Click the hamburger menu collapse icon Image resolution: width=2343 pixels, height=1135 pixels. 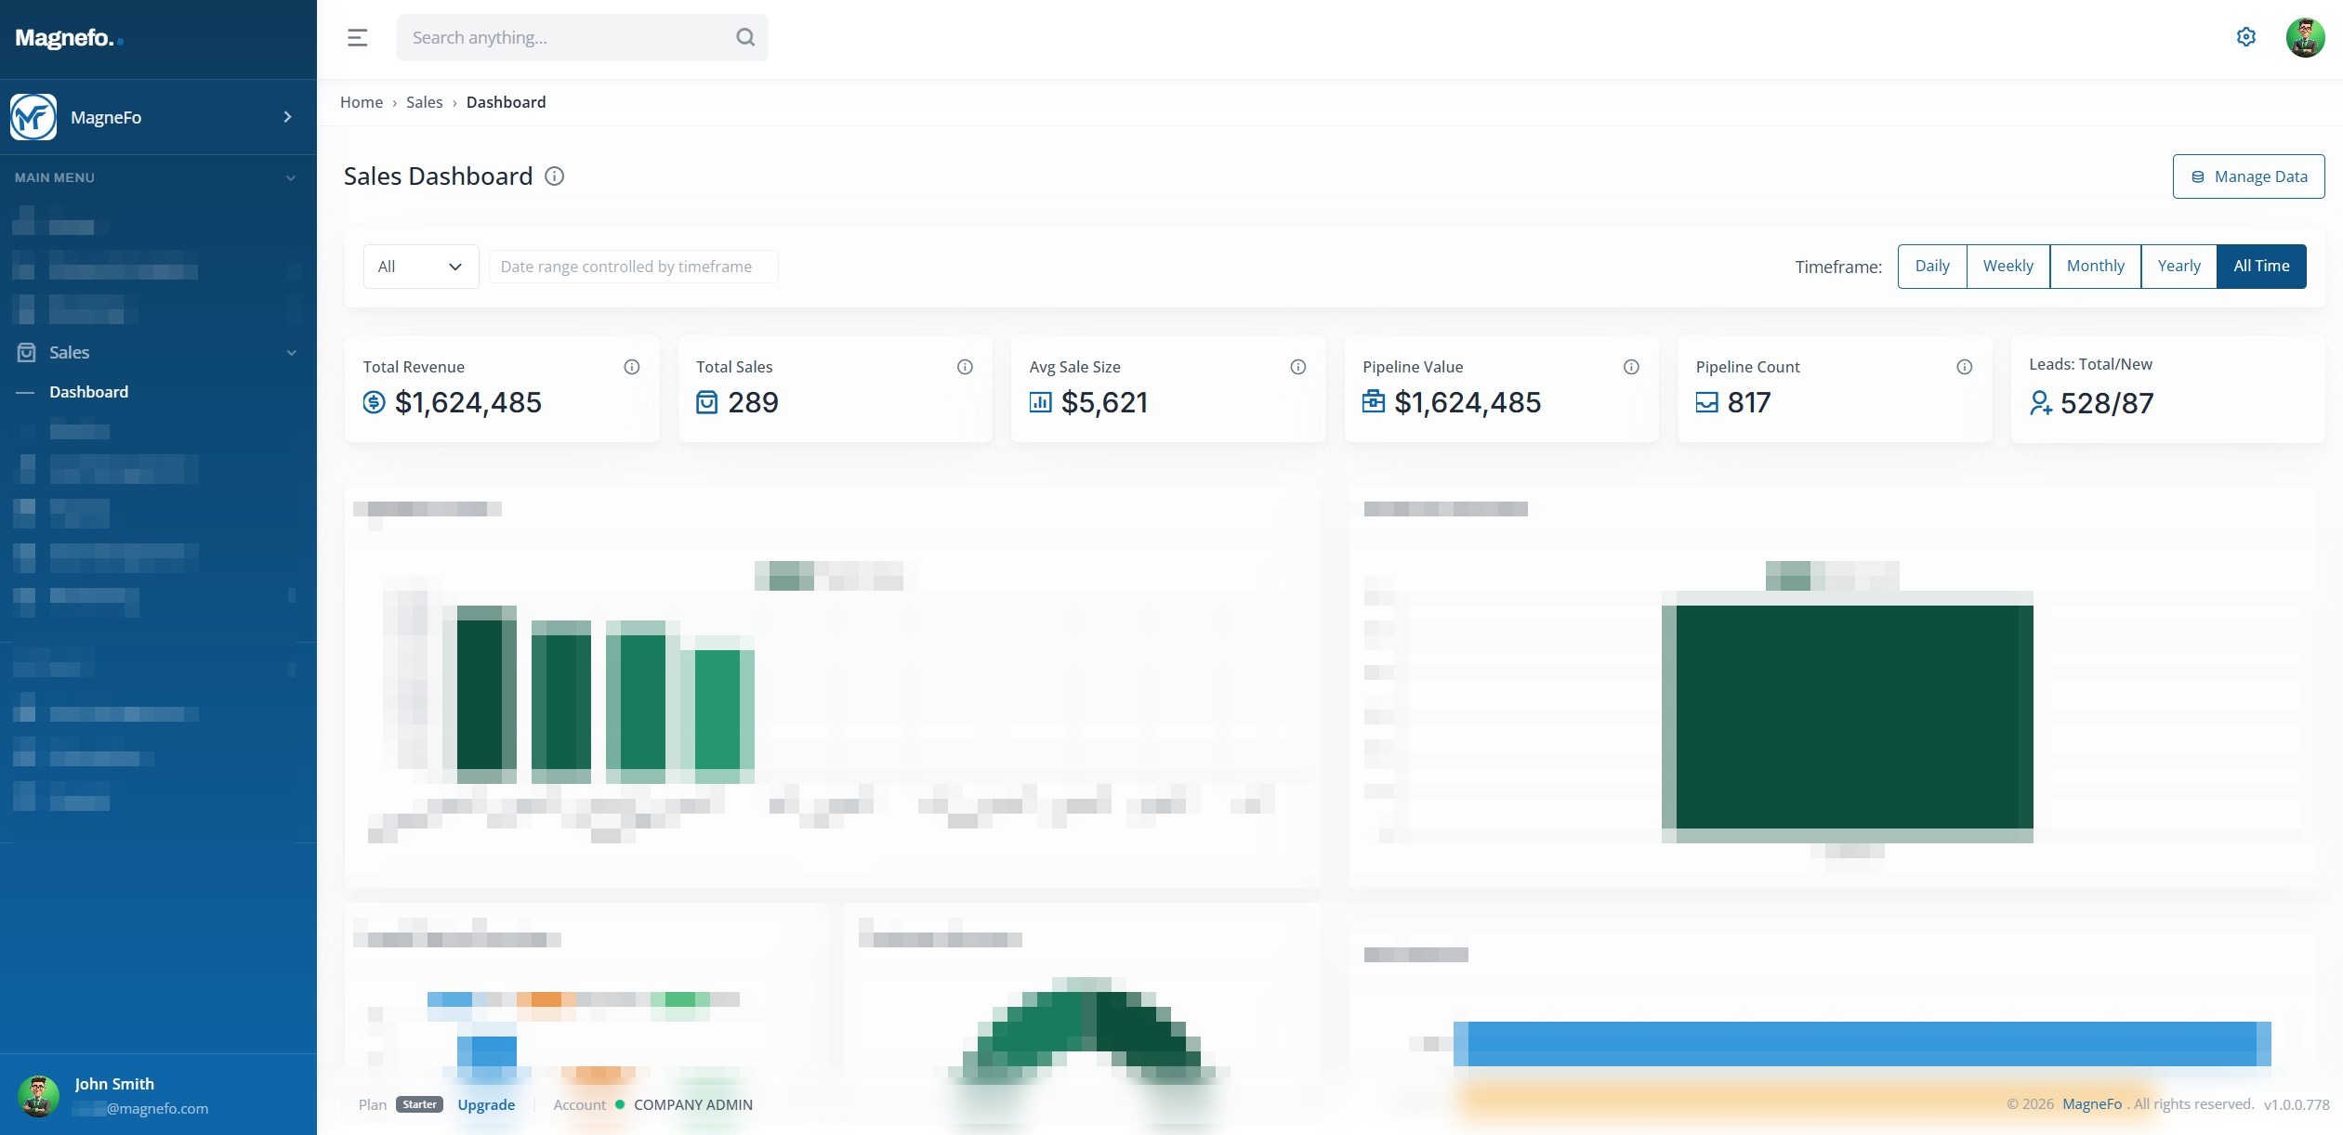click(358, 38)
